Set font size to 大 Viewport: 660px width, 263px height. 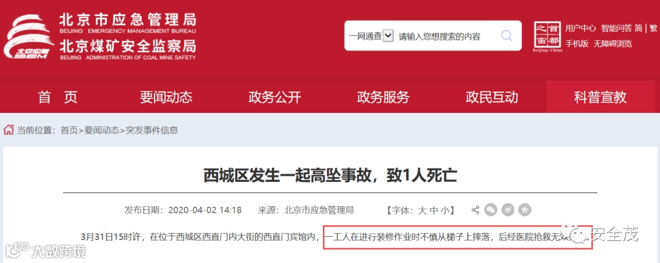point(422,210)
